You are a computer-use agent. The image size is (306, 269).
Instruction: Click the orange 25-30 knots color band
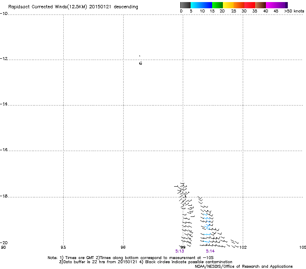(239, 5)
